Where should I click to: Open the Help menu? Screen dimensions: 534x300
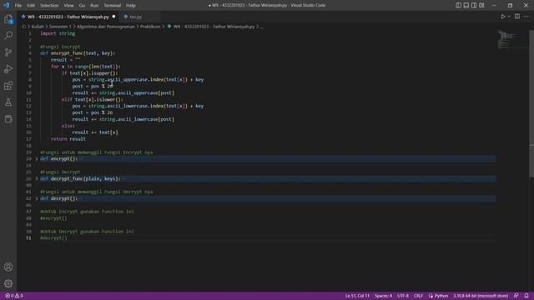tap(131, 6)
